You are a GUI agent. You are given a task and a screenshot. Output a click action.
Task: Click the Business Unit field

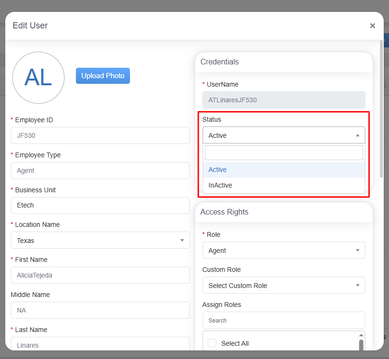[x=100, y=206]
